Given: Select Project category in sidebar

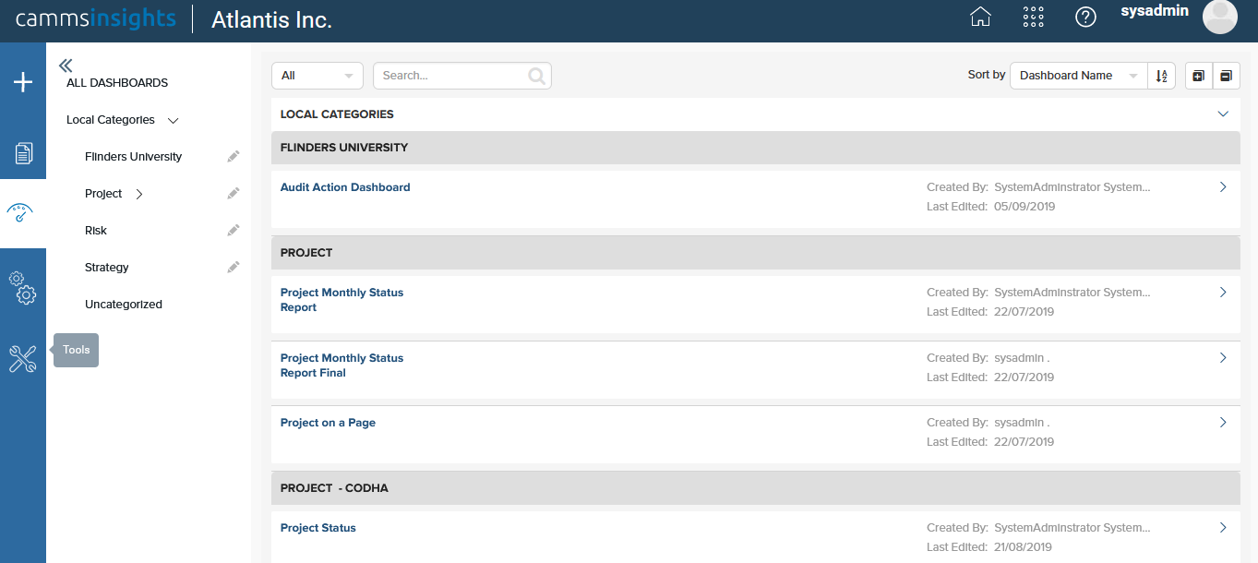Looking at the screenshot, I should click(103, 194).
